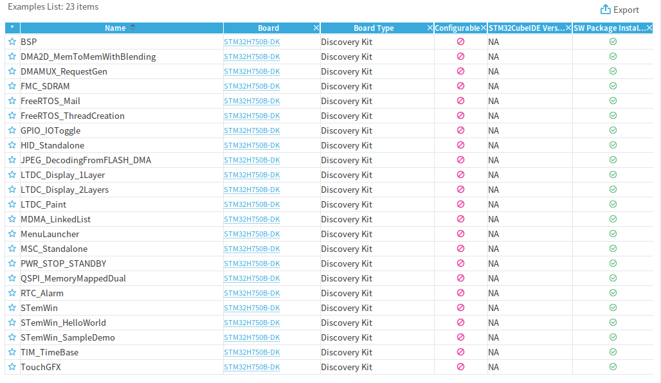Screen dimensions: 661x383
Task: Sort by the Configurable column header
Action: [457, 28]
